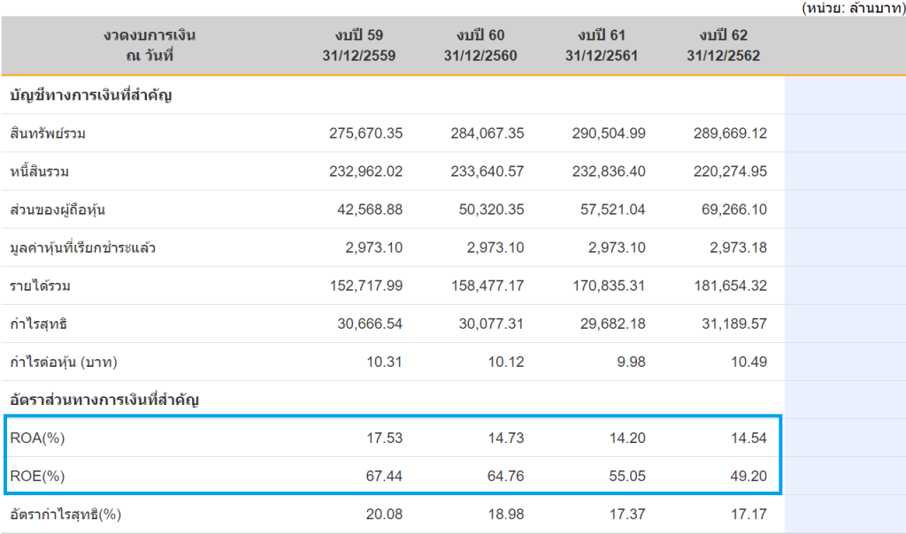Click the อัตราส่วนทางการเงินที่สำคัญ section heading
The image size is (906, 534).
tap(104, 400)
